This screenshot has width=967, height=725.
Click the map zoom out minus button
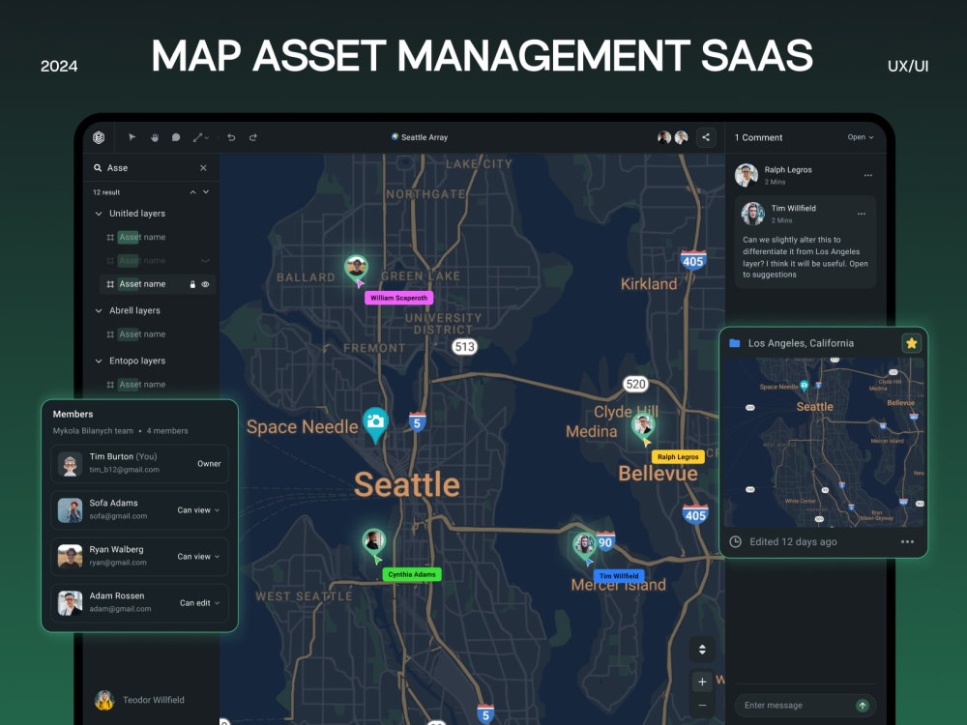[702, 706]
